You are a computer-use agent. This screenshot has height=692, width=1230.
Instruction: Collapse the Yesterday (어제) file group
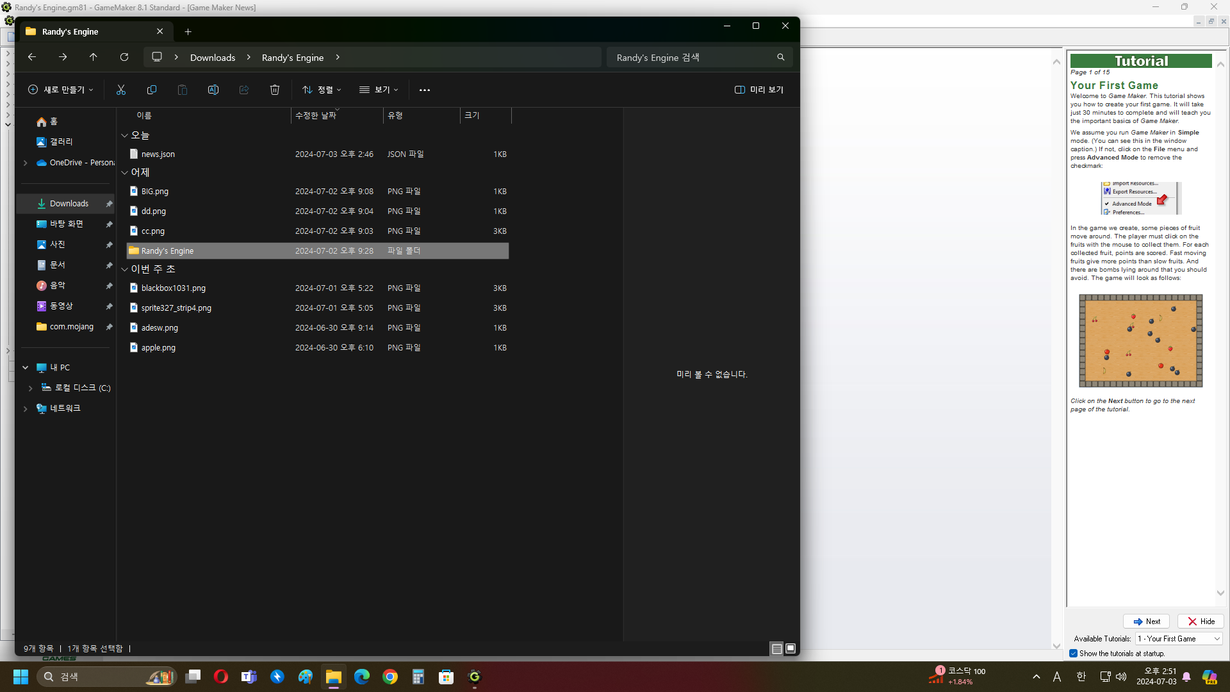point(125,172)
